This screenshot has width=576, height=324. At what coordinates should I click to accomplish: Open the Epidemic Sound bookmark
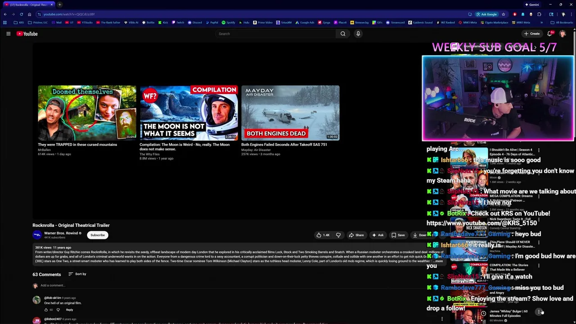[420, 22]
